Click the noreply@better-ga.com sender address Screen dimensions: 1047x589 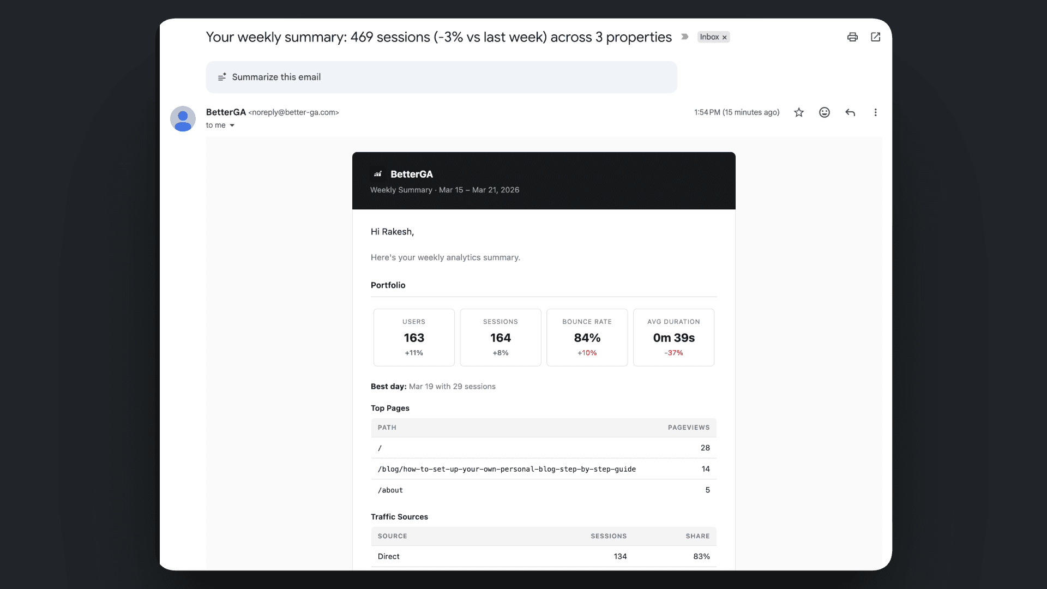click(x=293, y=112)
